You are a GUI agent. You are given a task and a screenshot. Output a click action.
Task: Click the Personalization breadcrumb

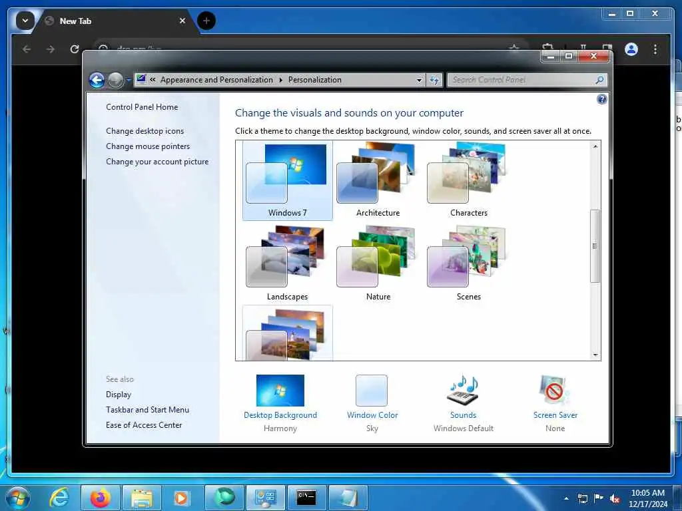(314, 80)
